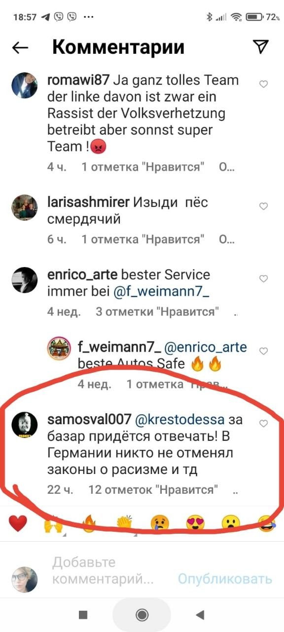Screen dimensions: 284x632
Task: Open direct share paper plane icon
Action: coord(261,46)
